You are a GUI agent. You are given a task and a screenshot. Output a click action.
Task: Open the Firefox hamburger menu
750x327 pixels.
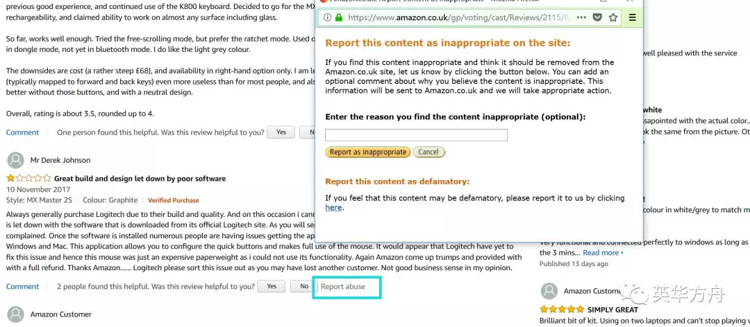633,17
